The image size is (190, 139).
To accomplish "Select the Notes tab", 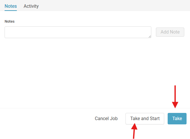I will [11, 6].
